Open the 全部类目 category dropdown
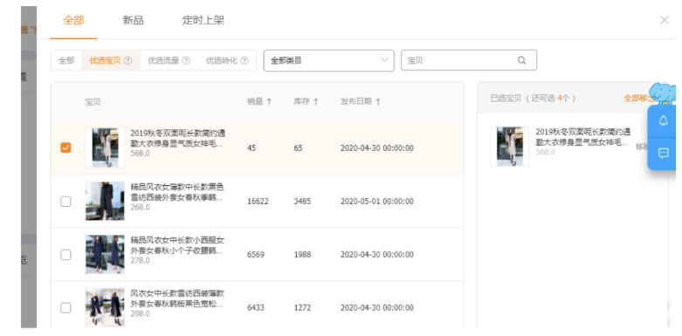 point(329,60)
